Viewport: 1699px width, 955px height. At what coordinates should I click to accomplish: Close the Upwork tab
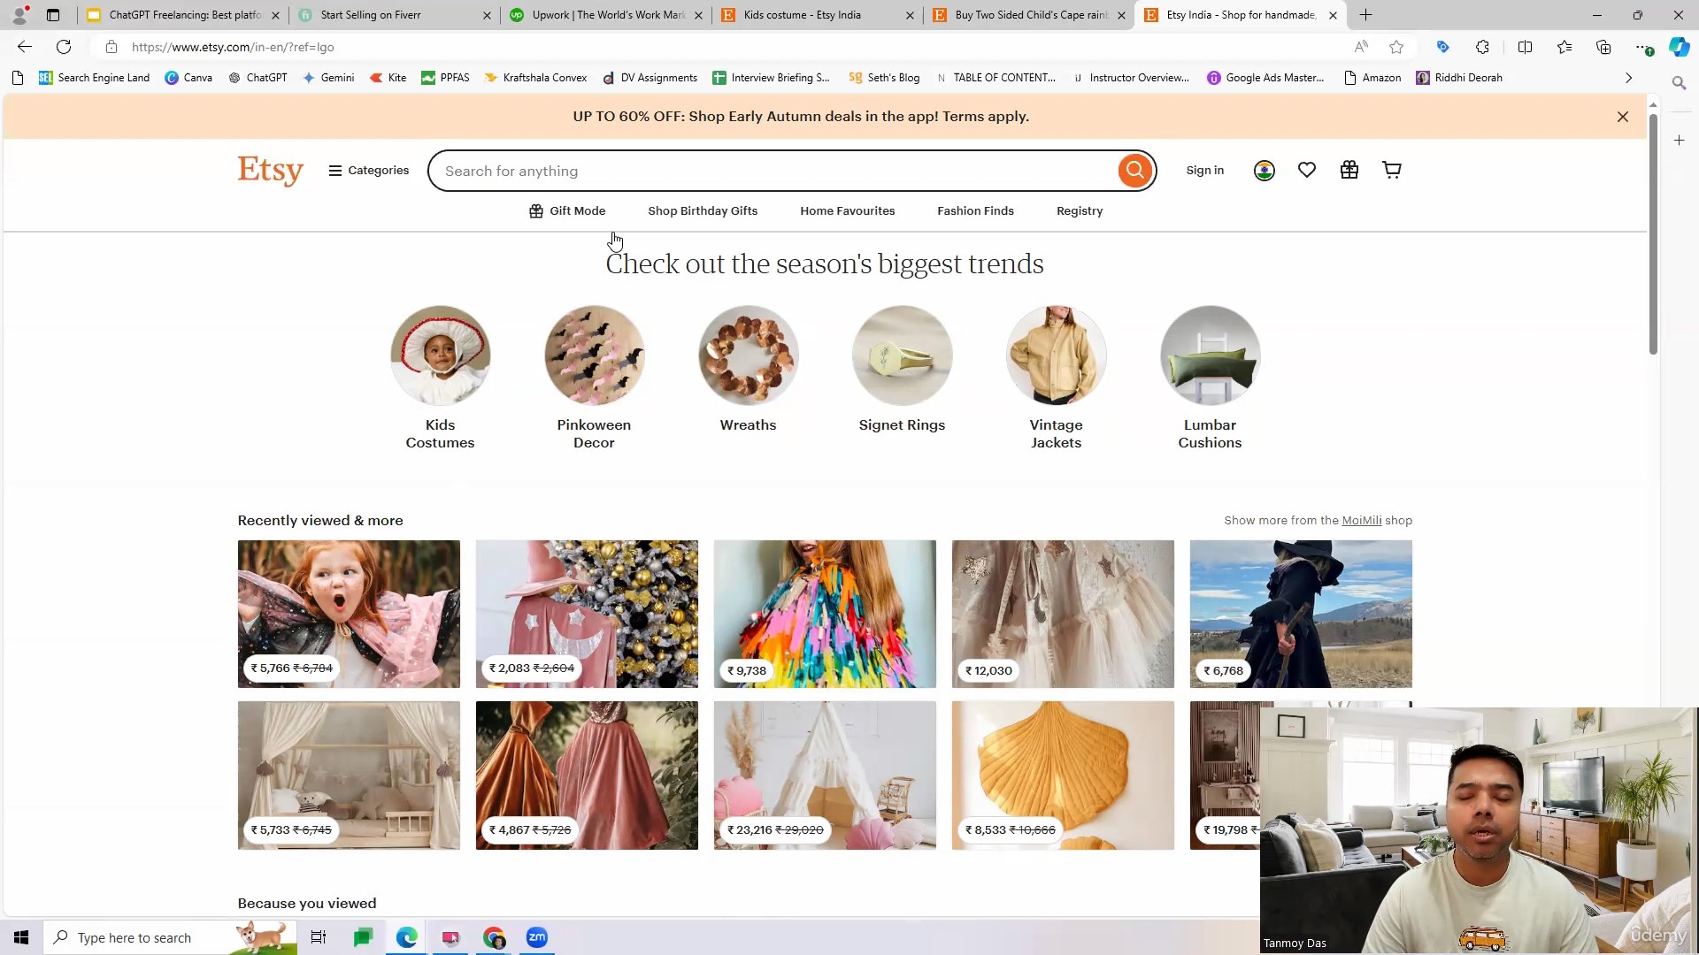698,15
